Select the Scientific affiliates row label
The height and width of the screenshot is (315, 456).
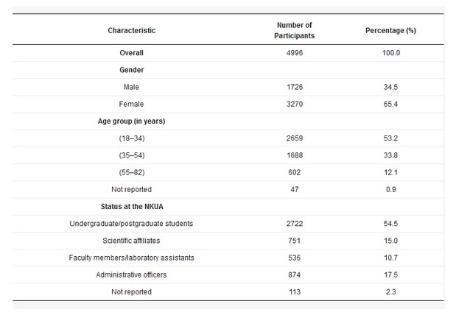click(132, 240)
